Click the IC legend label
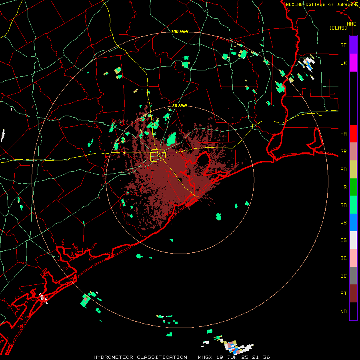360x360 pixels. 343,258
